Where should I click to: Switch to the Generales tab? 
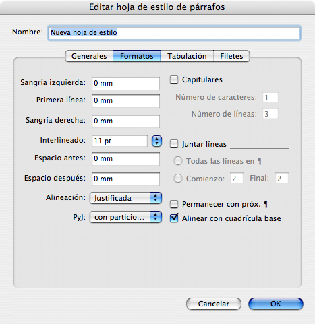(x=89, y=56)
